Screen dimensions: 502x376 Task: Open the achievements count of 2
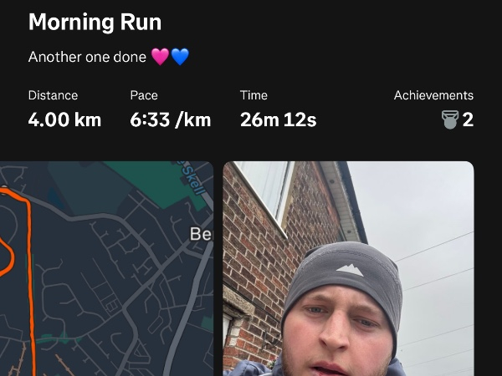coord(468,119)
